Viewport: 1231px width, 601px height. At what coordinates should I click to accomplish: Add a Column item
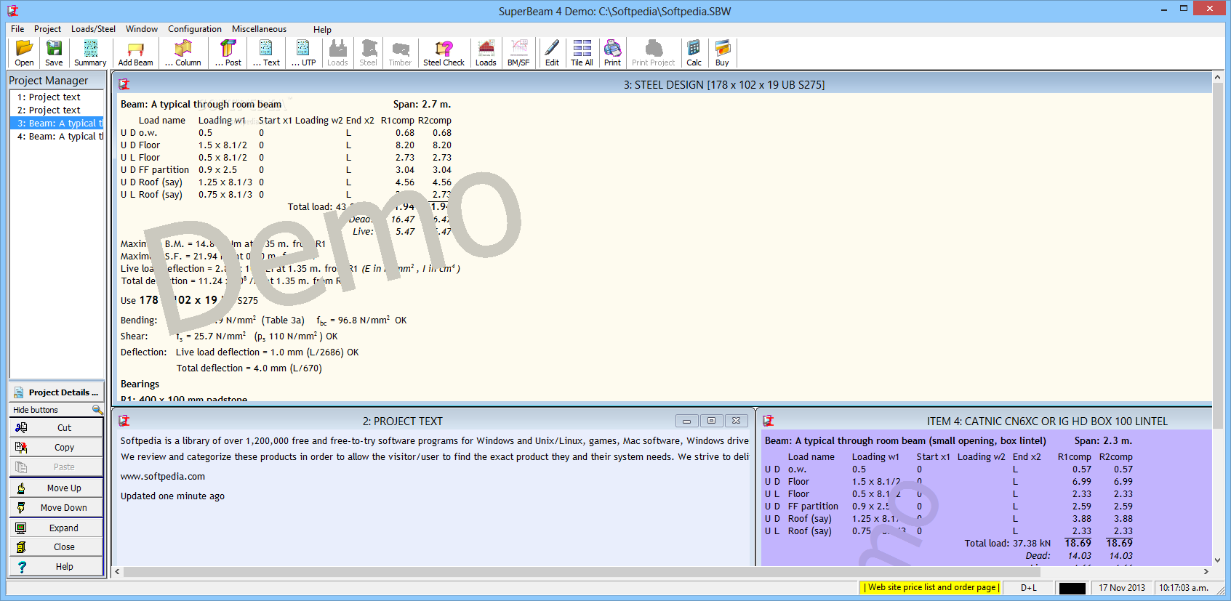coord(183,53)
